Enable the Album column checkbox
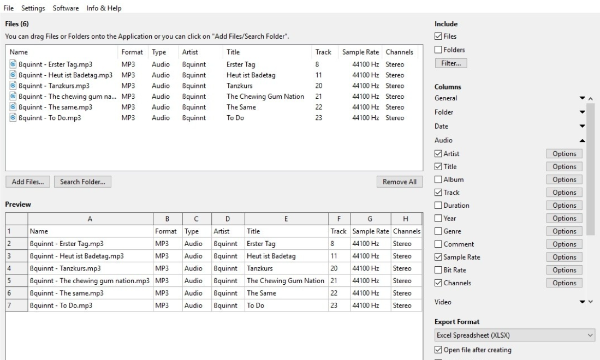 (438, 179)
